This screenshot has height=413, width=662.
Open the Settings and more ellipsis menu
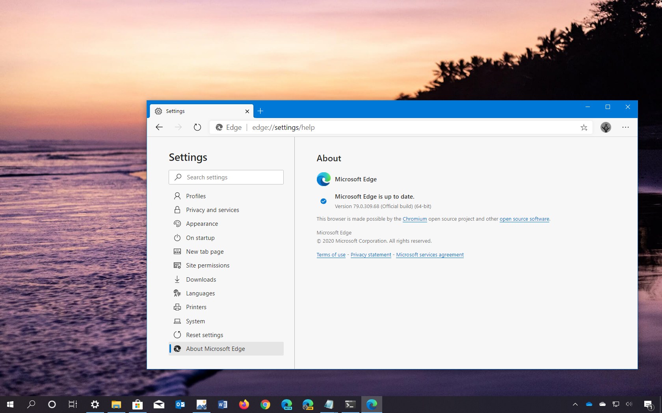625,127
